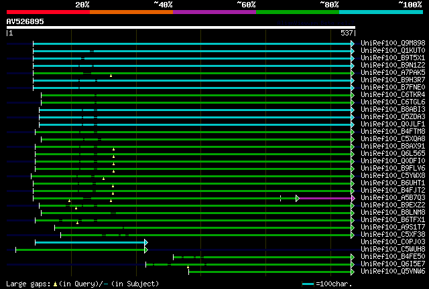
Task: Select the UniRef100_C5XQA8 label
Action: point(393,139)
